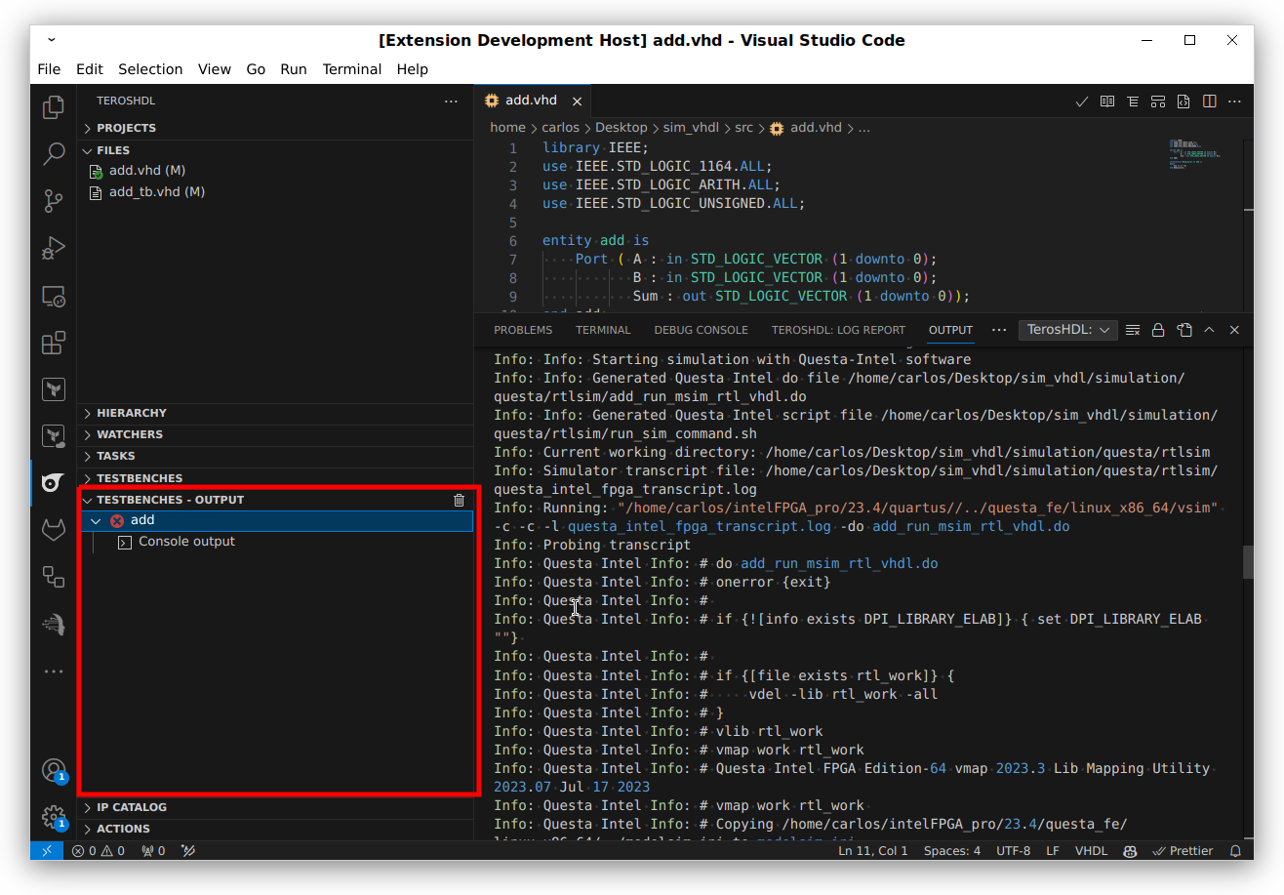Click errors and warnings count in status bar
1284x895 pixels.
(x=99, y=850)
